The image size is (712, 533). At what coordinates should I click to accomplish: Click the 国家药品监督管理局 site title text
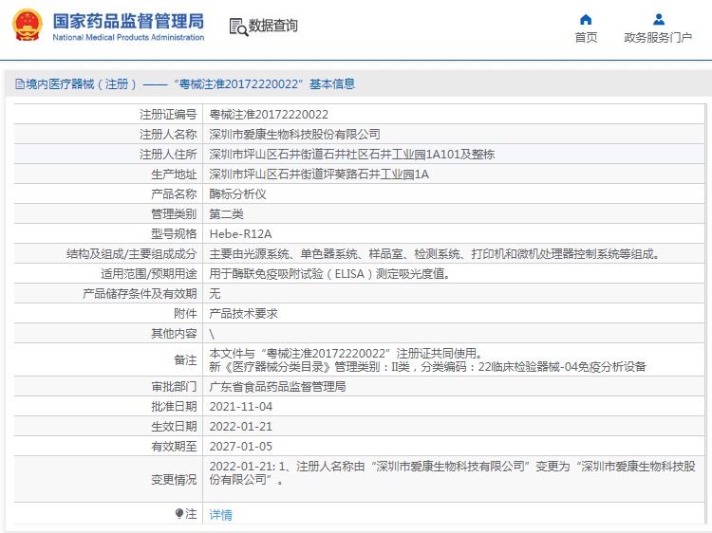tap(128, 20)
